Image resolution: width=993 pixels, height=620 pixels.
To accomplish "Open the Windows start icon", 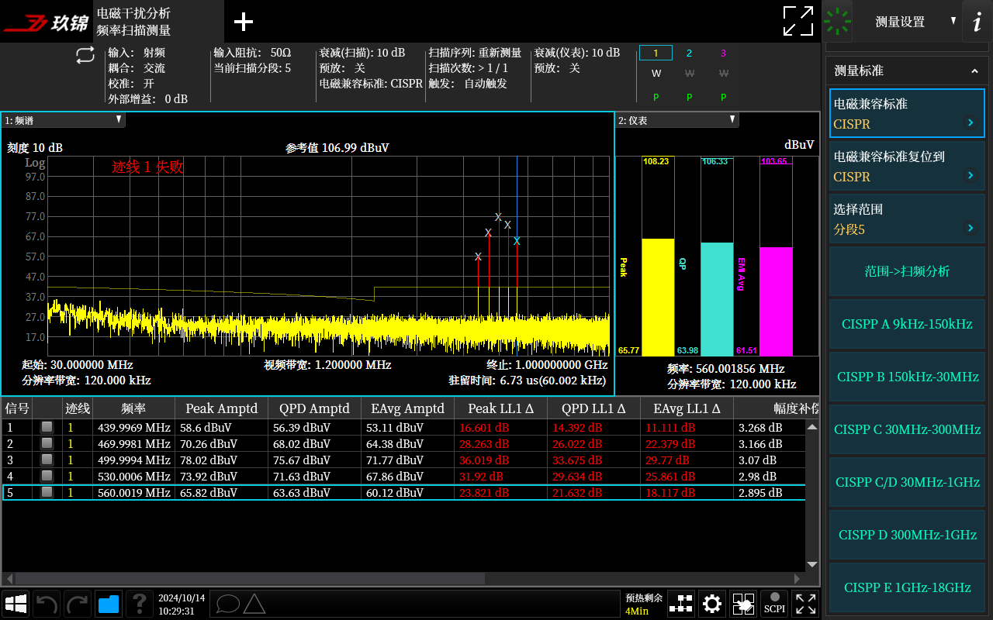I will click(16, 603).
